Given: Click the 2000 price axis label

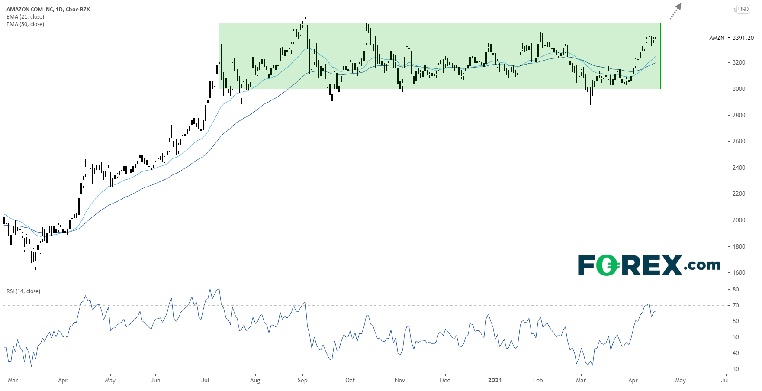Looking at the screenshot, I should 739,220.
